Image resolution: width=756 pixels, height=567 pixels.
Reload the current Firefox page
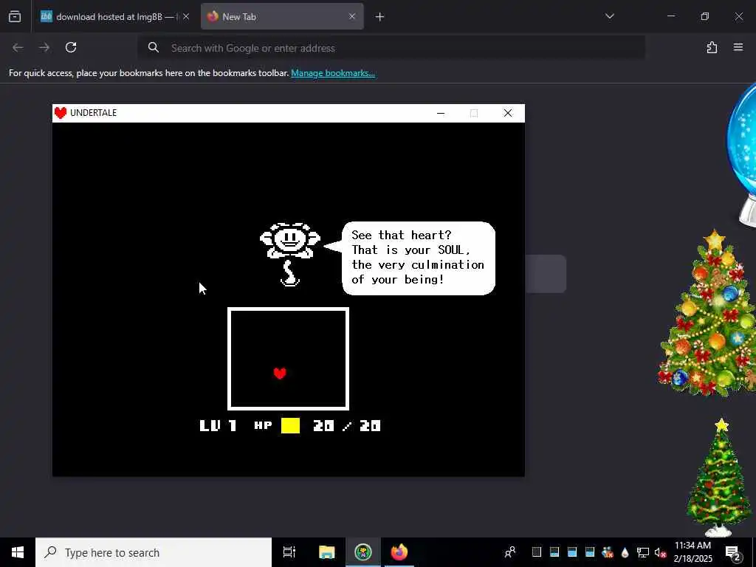(71, 47)
